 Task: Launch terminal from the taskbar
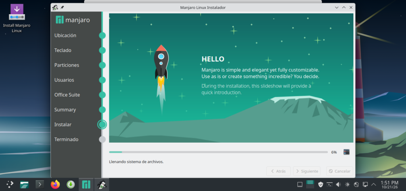click(40, 184)
